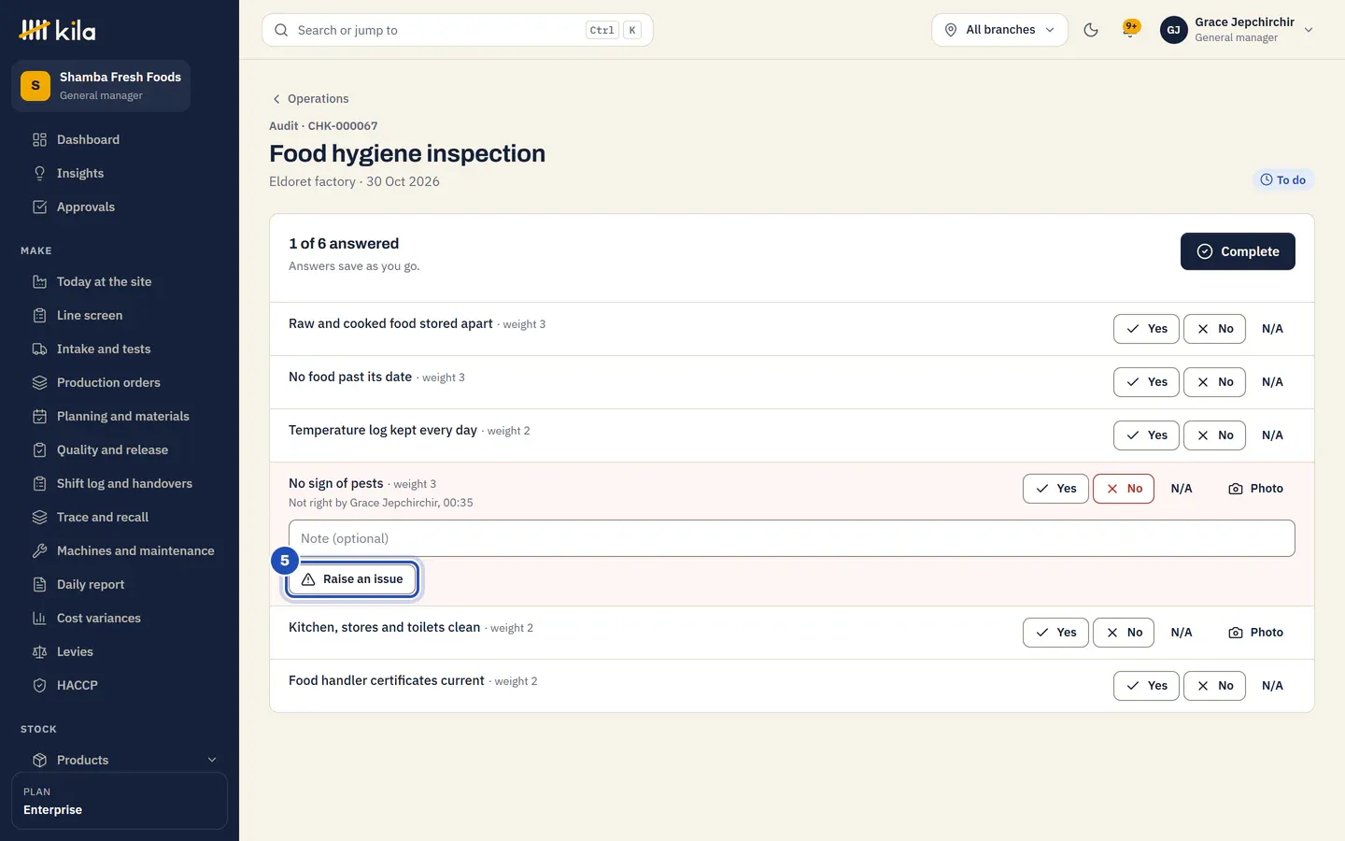Click the Insights lightbulb icon

39,174
